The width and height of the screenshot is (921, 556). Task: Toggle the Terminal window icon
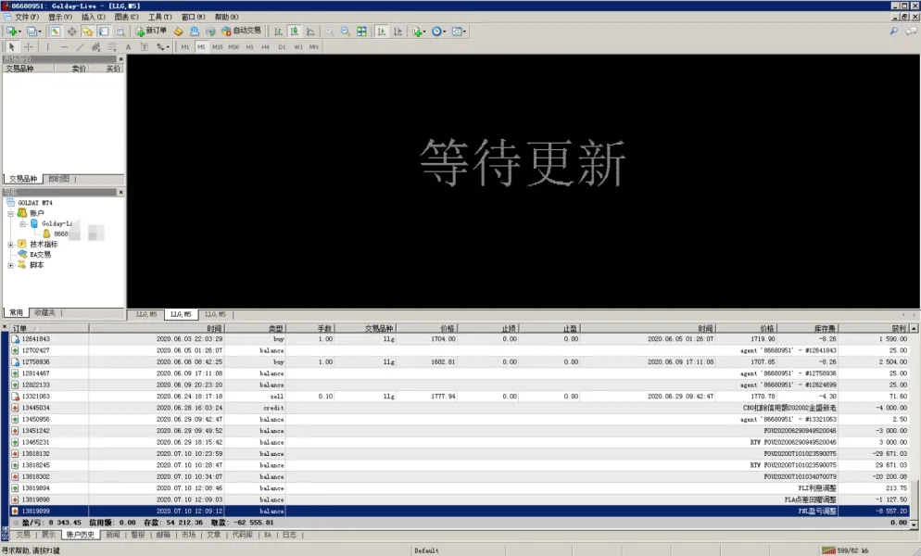[104, 32]
